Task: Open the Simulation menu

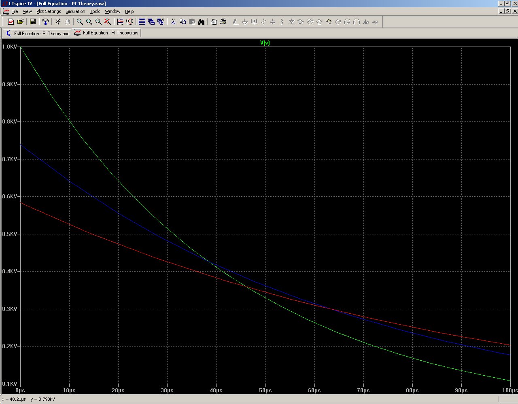Action: [x=75, y=11]
